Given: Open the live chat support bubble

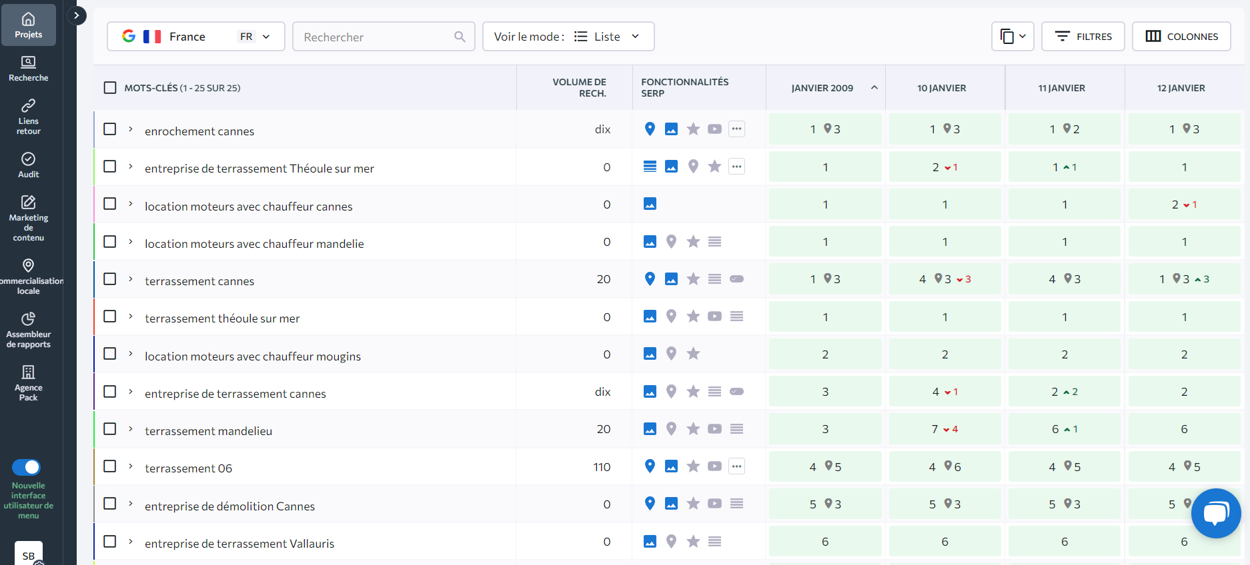Looking at the screenshot, I should 1215,513.
